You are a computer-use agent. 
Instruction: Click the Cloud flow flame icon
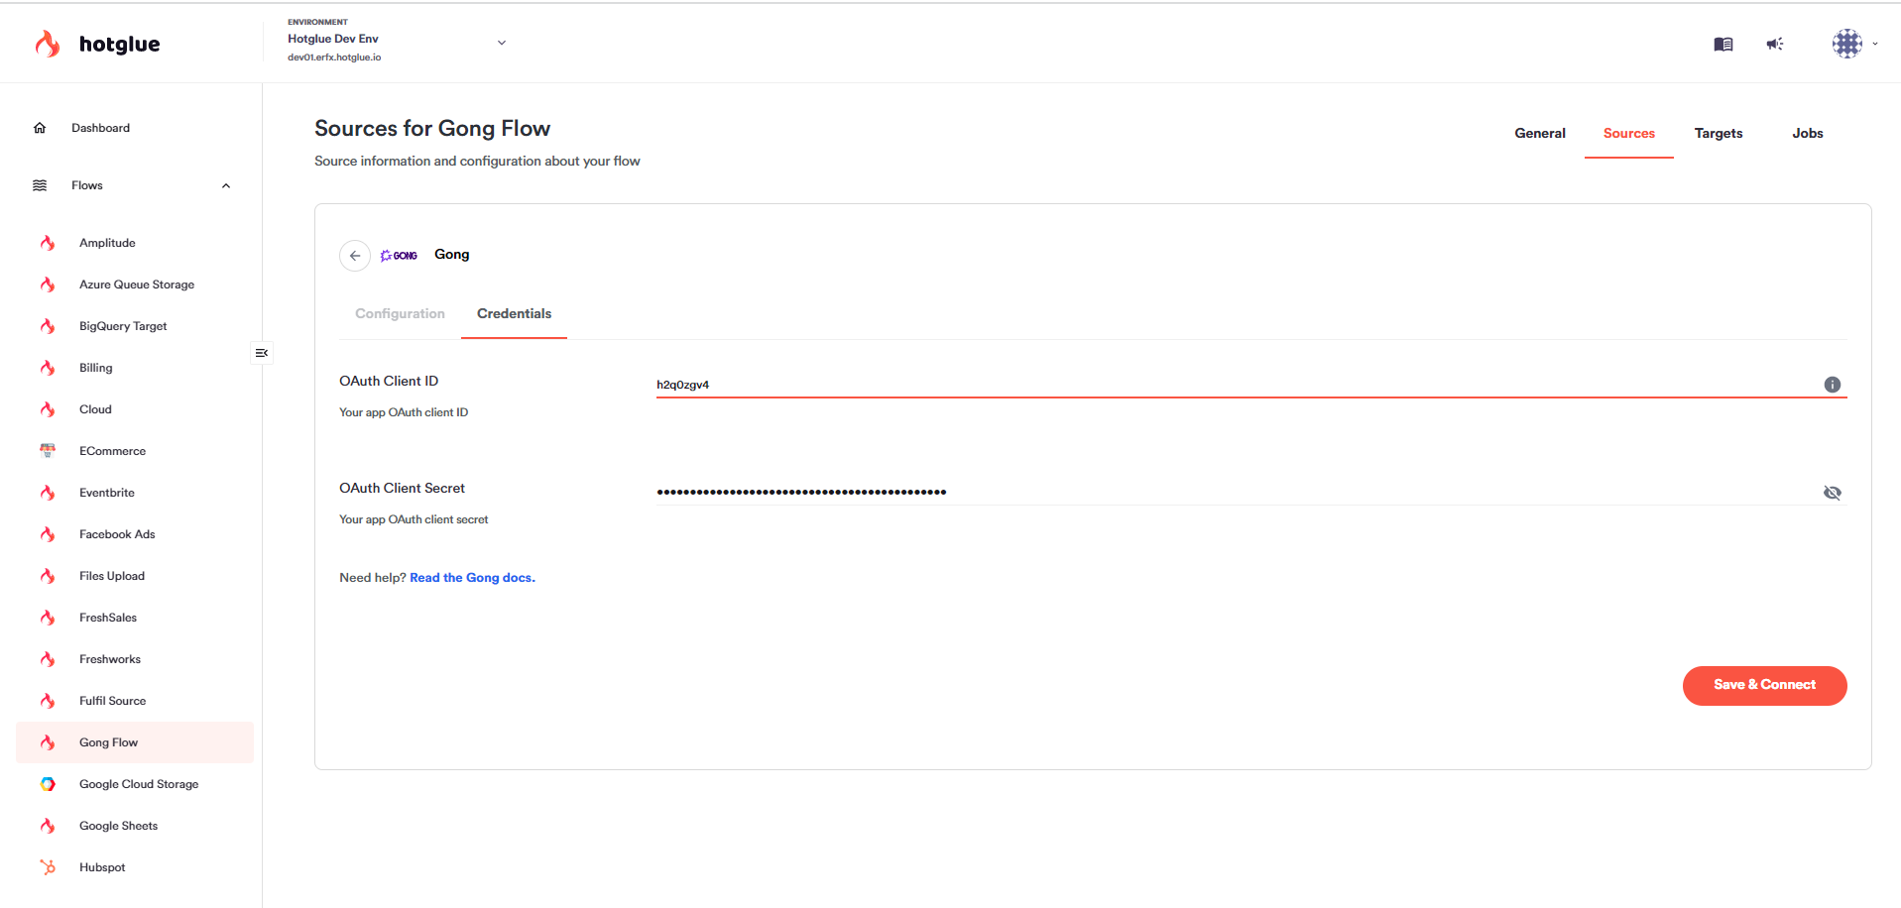click(x=48, y=409)
